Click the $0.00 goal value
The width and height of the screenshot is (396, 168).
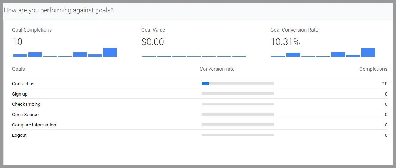coord(153,42)
